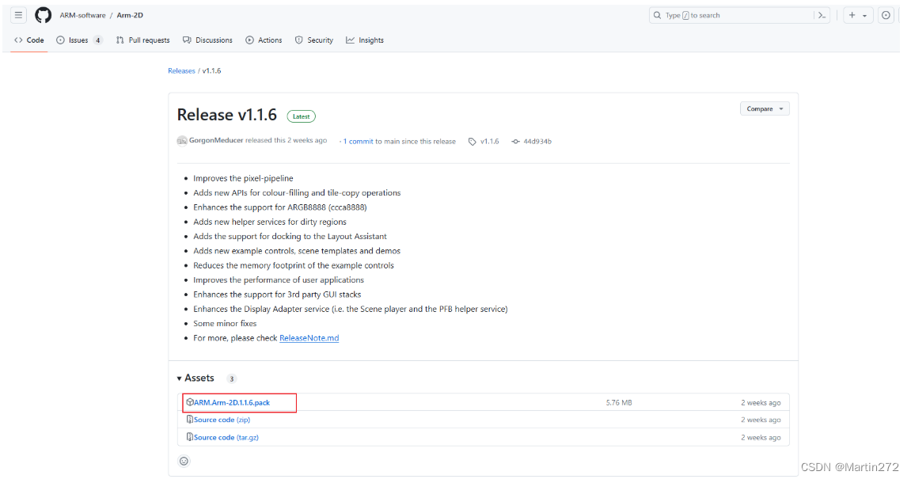Open the 1 commit link
This screenshot has width=911, height=479.
358,141
